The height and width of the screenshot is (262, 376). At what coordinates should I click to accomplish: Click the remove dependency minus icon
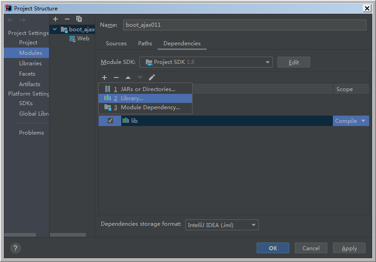click(116, 78)
